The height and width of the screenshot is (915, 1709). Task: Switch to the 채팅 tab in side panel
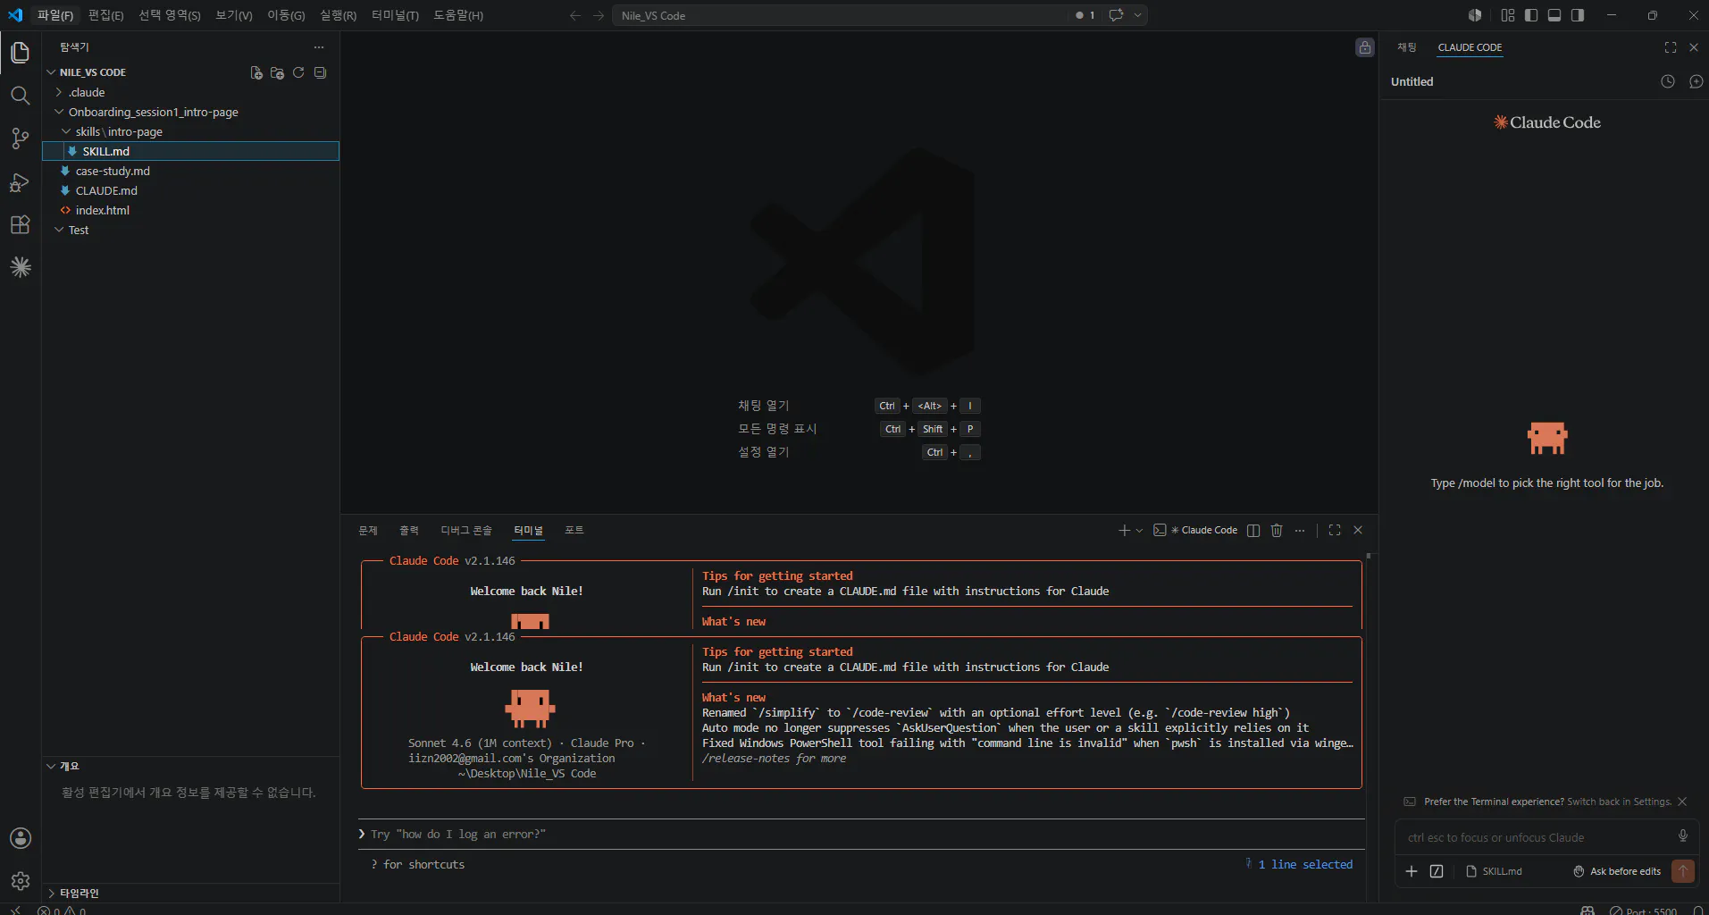[x=1407, y=47]
